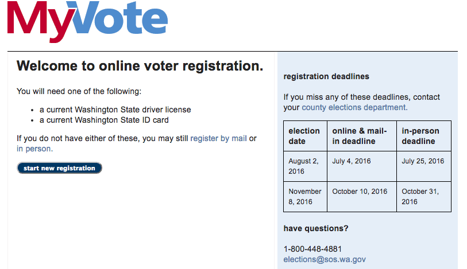Select the August 2, 2016 election cell
Viewport: 467px width, 269px height.
point(305,166)
